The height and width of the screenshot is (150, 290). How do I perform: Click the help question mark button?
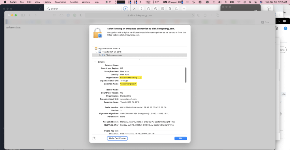pyautogui.click(x=94, y=138)
